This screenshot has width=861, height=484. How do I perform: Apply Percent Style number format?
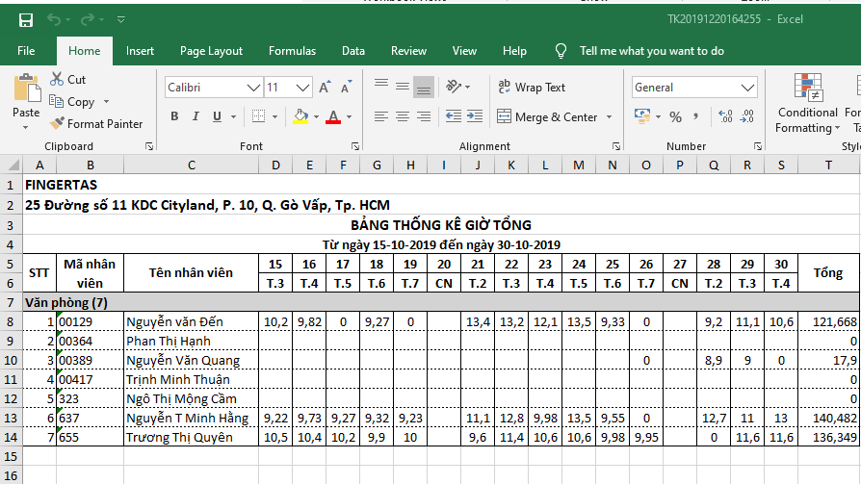[x=675, y=117]
